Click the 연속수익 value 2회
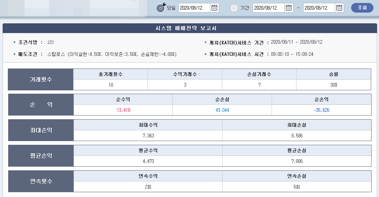Screen dimensions: 379x197 [148, 187]
